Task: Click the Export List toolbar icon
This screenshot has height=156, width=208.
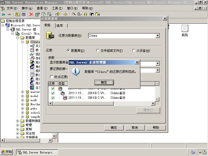Action: pos(49,15)
